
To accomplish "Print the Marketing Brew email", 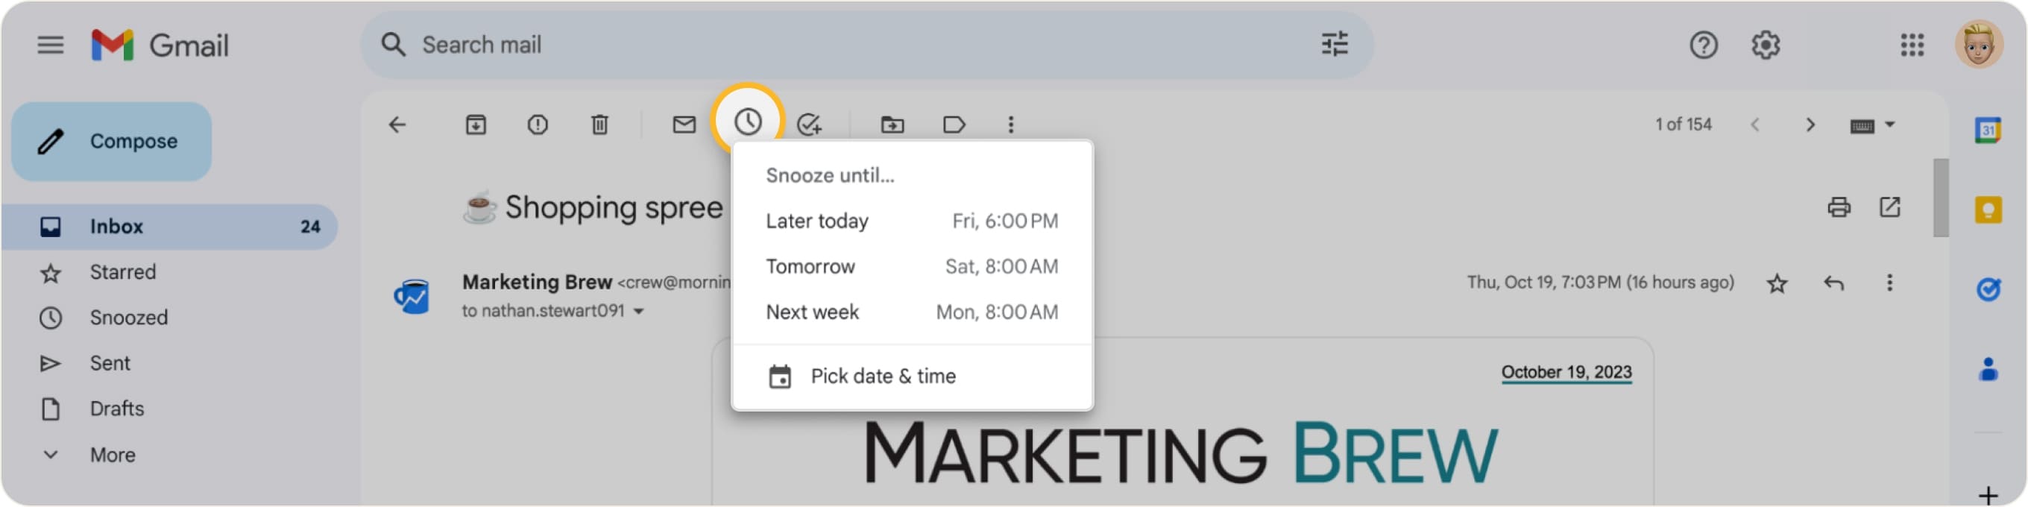I will click(1839, 207).
